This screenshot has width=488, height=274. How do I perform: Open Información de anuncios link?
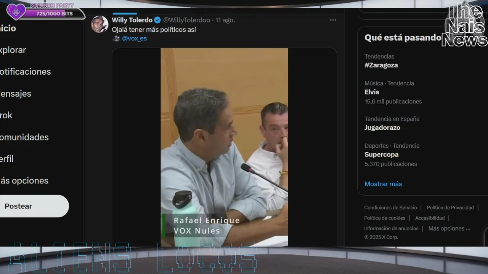391,228
